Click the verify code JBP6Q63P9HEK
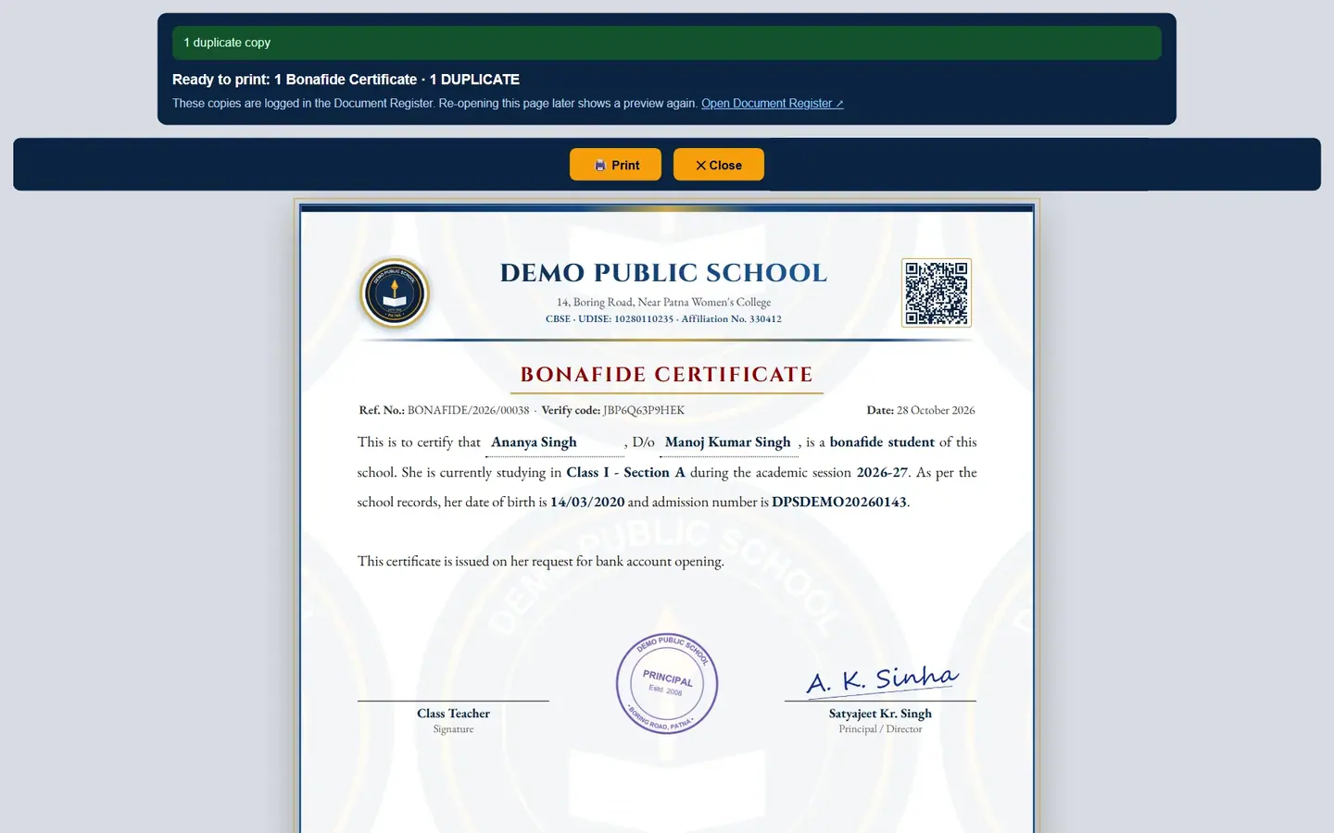The height and width of the screenshot is (833, 1334). 644,410
